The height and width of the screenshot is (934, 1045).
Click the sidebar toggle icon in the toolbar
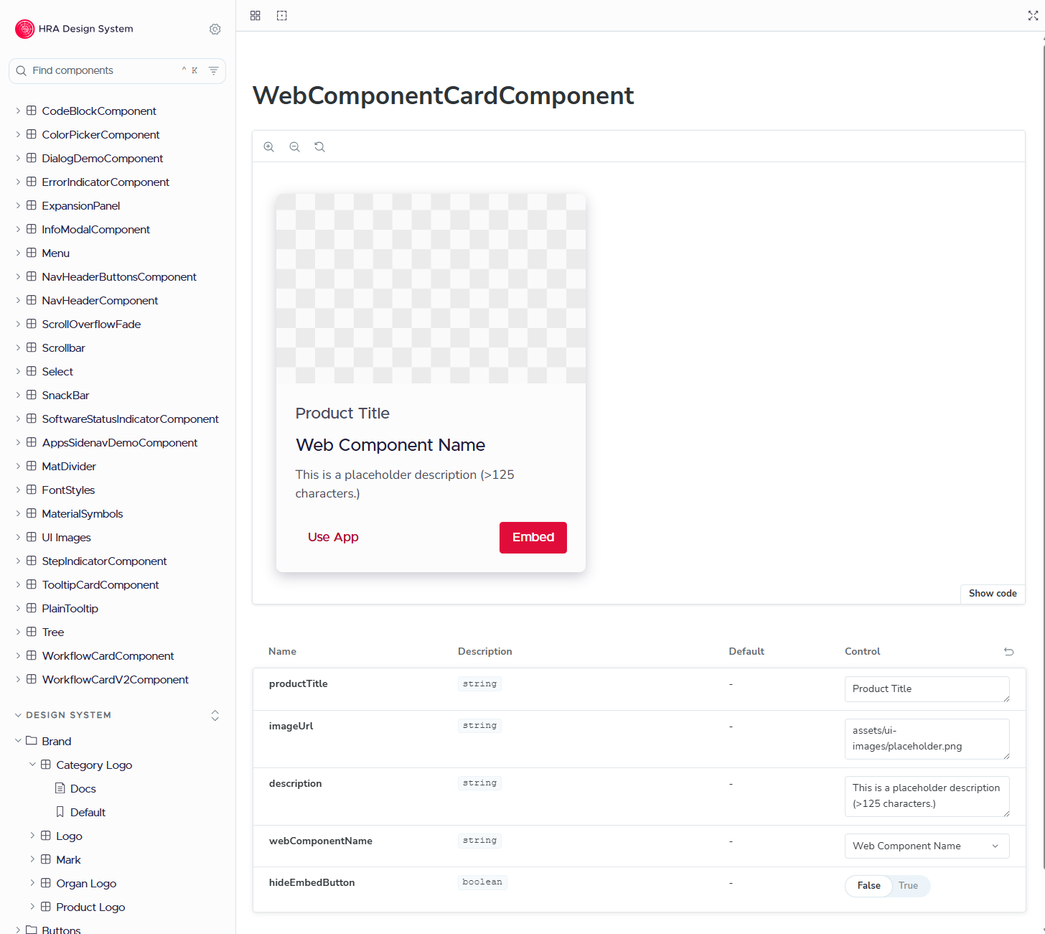256,15
